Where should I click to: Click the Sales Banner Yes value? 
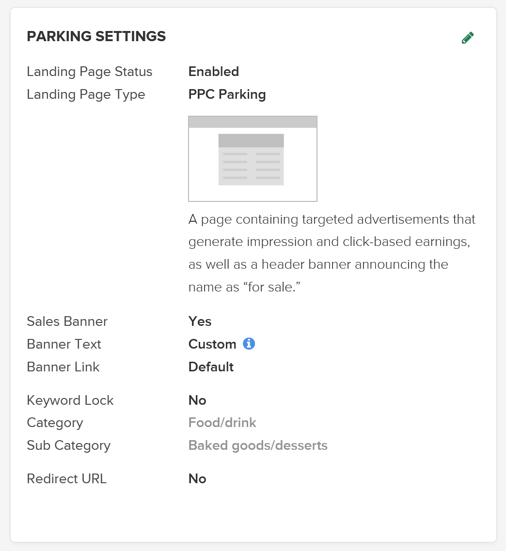coord(200,321)
